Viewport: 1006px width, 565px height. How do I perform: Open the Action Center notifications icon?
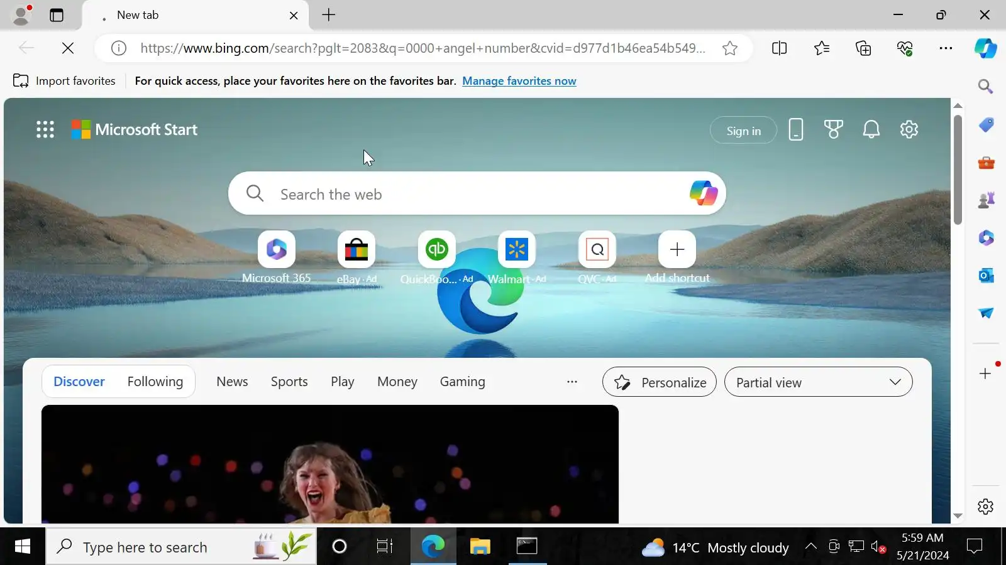pos(974,547)
